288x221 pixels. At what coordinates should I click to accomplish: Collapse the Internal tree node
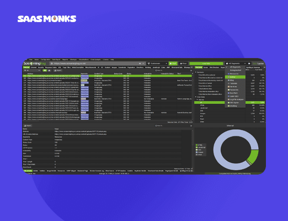click(198, 99)
